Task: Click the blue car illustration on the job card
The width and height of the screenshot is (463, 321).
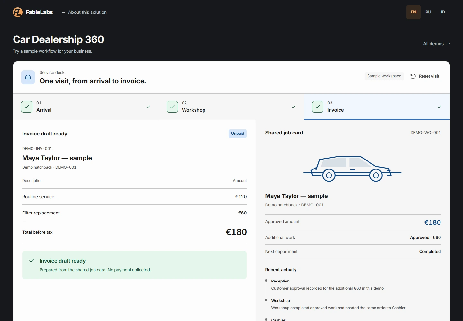Action: point(352,169)
